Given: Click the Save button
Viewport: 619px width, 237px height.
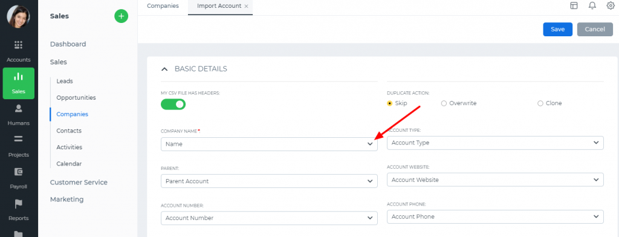Looking at the screenshot, I should point(557,29).
